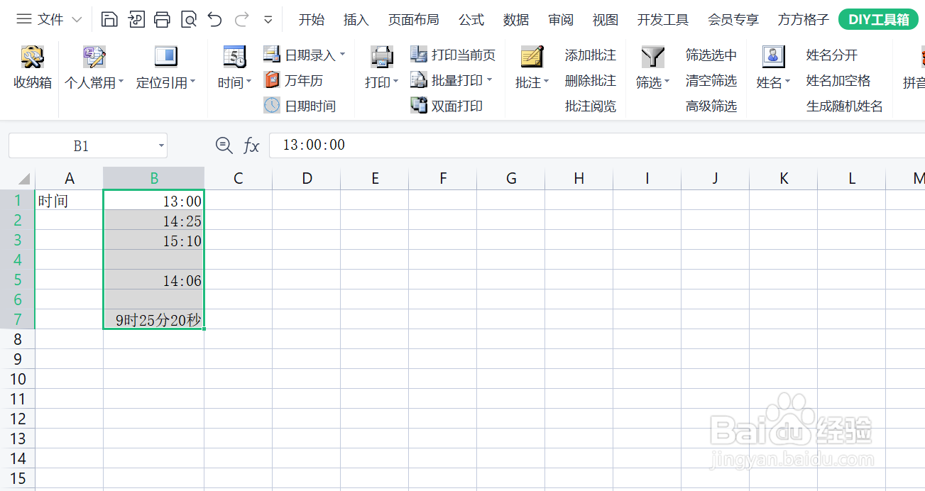Open the 万年历 calendar icon
This screenshot has height=491, width=925.
tap(272, 80)
